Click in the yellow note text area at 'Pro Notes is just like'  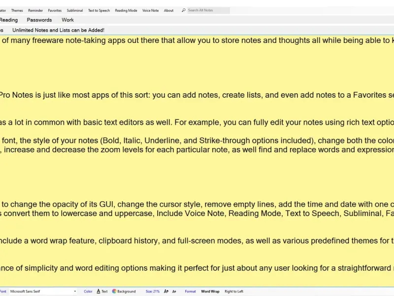[x=34, y=95]
